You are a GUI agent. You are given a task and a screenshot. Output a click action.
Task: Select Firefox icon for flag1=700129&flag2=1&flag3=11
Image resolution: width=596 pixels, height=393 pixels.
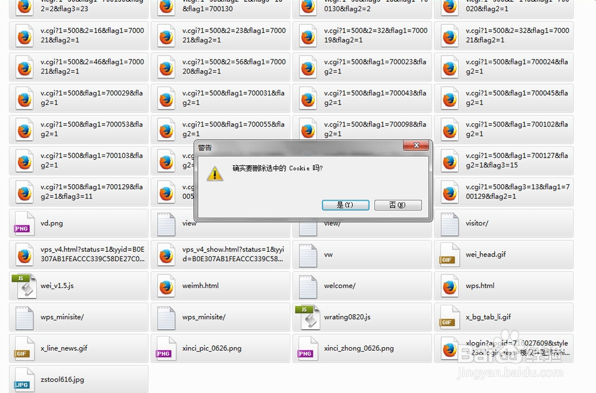[24, 192]
